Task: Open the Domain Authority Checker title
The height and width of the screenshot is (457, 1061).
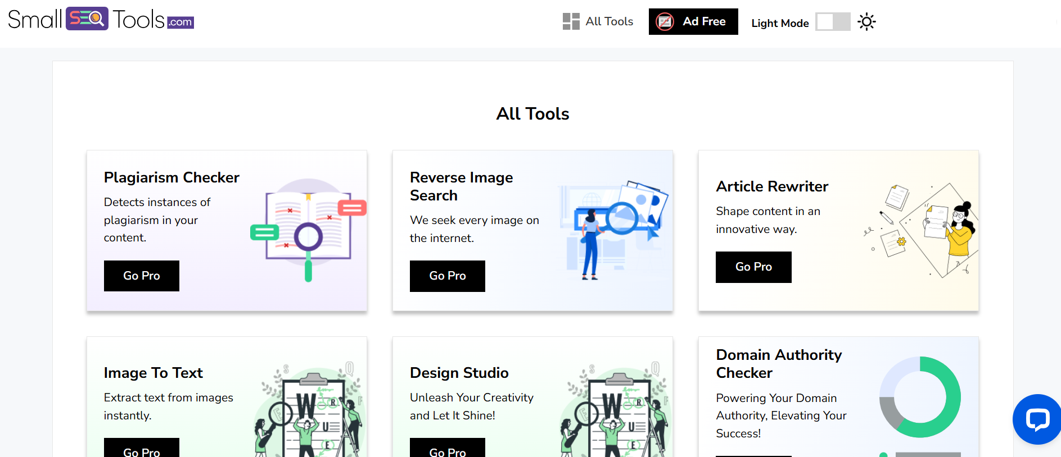Action: pos(779,364)
